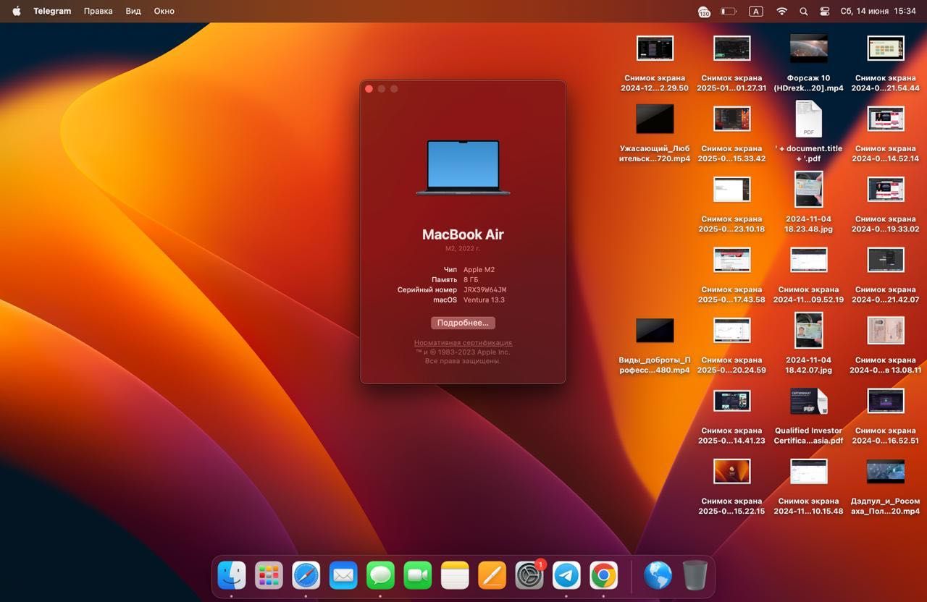Screen dimensions: 927x602
Task: Click the 130 status icon in menu bar
Action: [704, 12]
